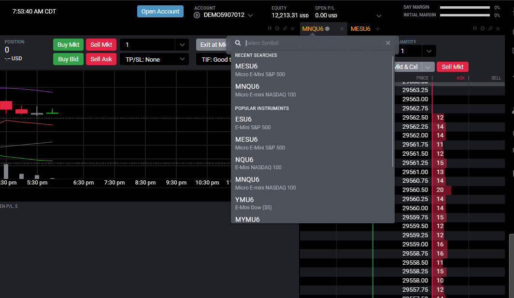Pop out the left chart panel

click(x=285, y=28)
